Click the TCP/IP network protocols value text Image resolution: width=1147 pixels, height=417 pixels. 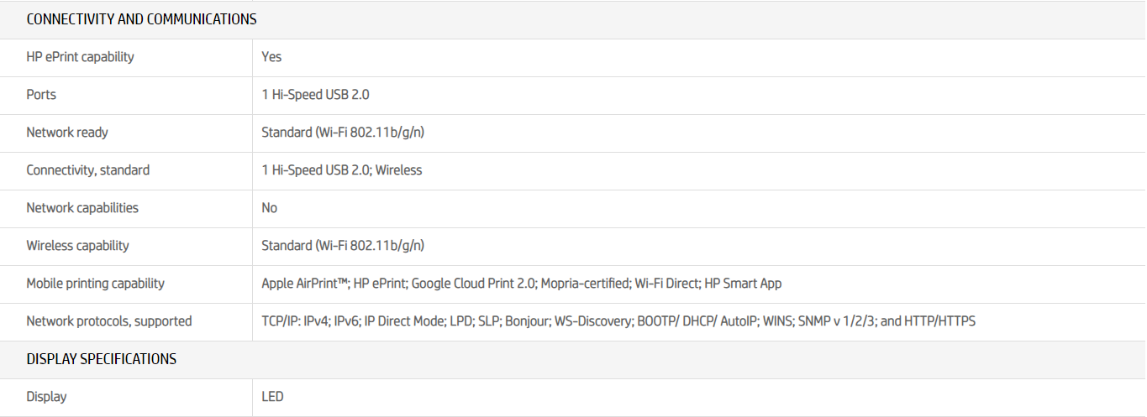618,321
